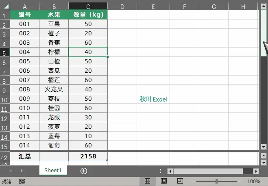Select cell with 荔枝
268x186 pixels.
54,99
